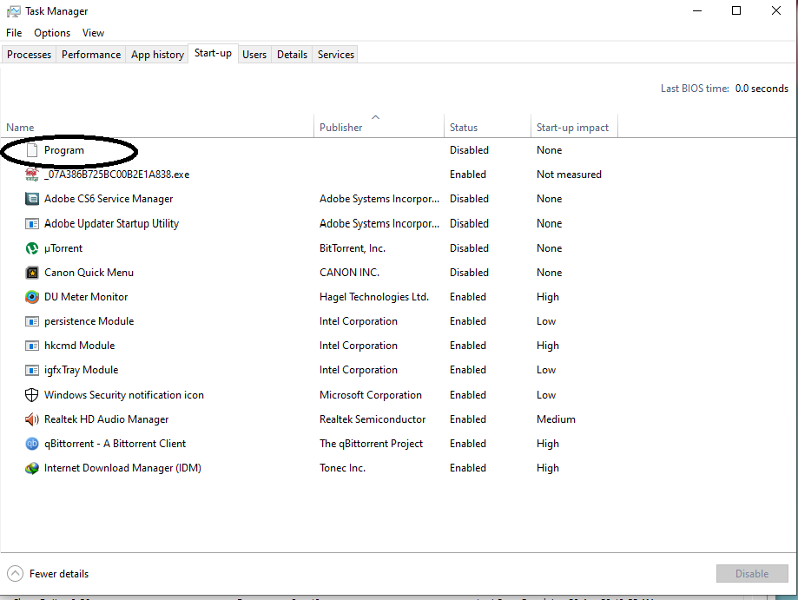Open the App history tab
Image resolution: width=798 pixels, height=600 pixels.
pos(157,55)
